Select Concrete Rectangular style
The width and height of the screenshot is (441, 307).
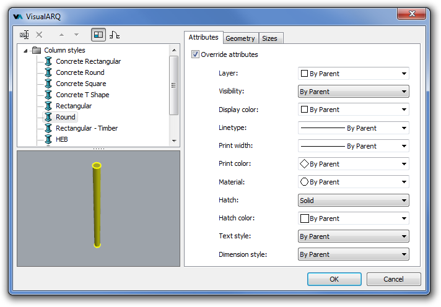89,61
